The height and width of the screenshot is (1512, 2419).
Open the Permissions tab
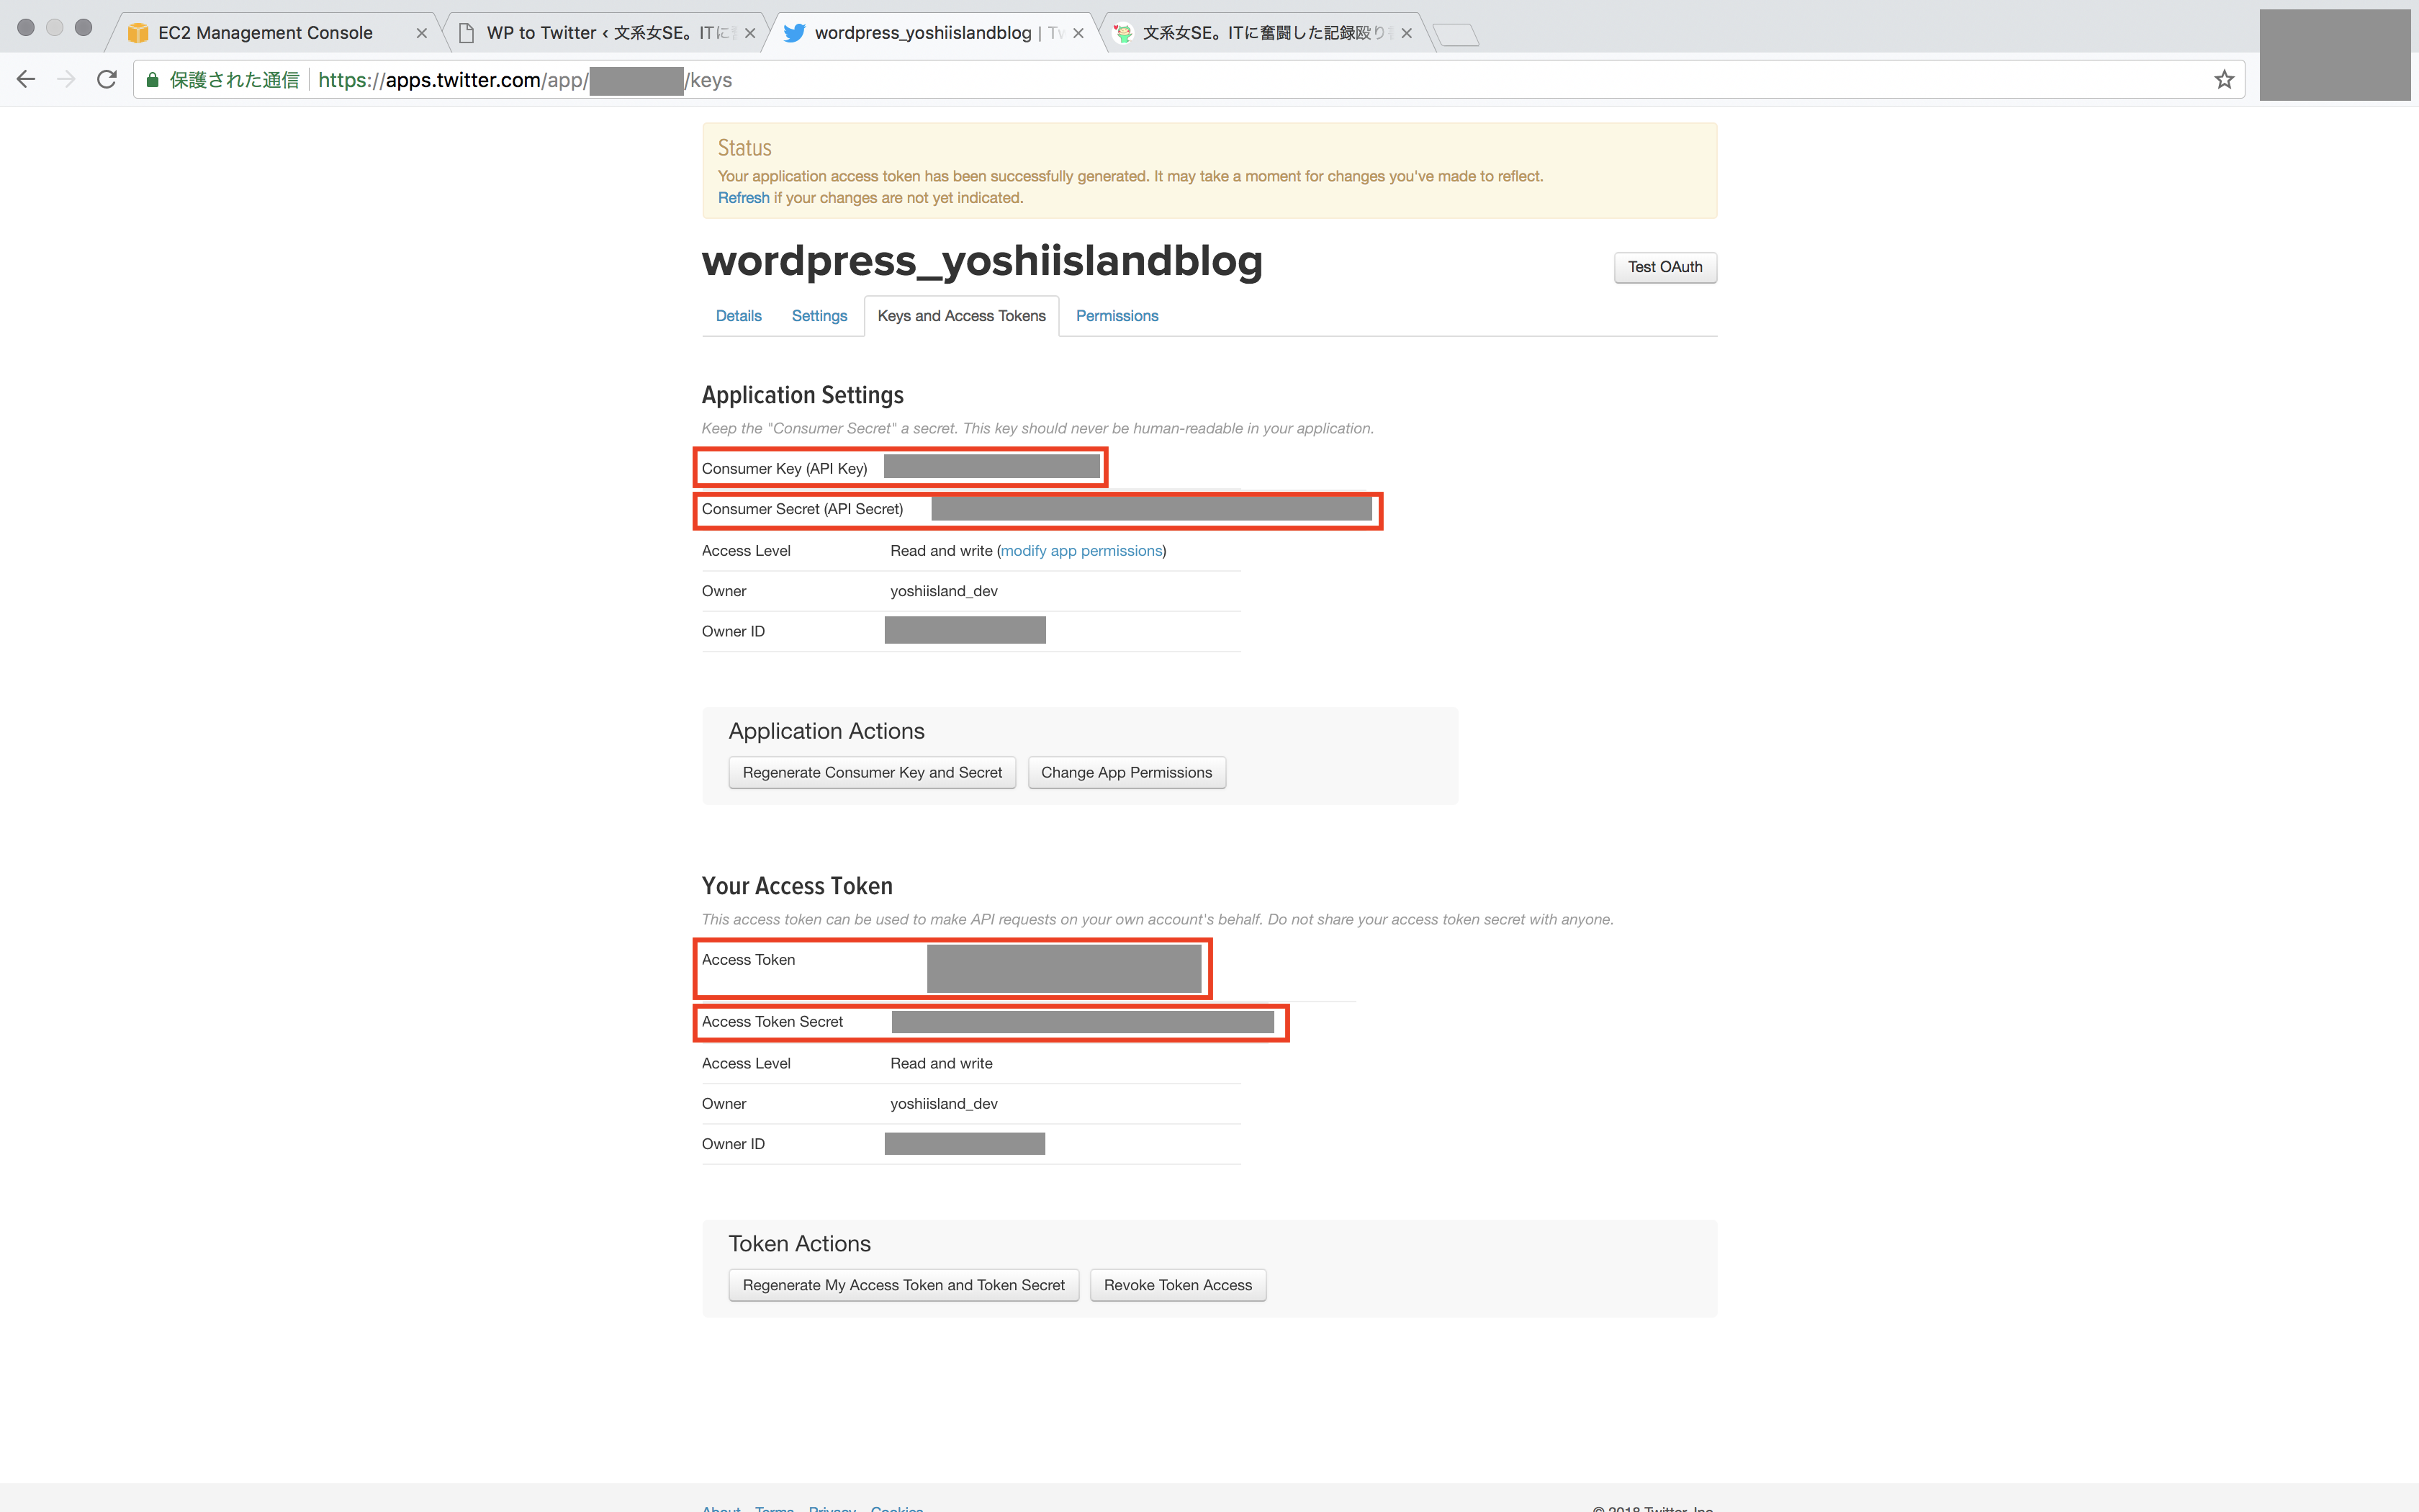tap(1117, 316)
